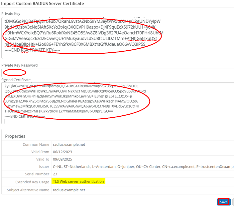Click the Serial Number value 23
Viewport: 234px width, 207px height.
click(55, 174)
